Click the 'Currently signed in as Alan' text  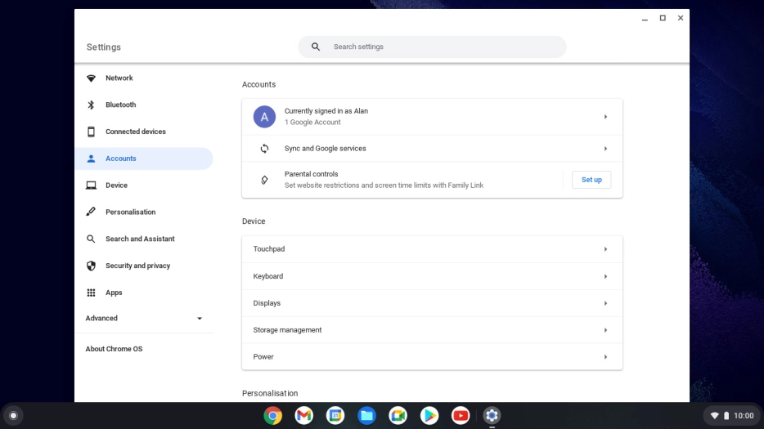pos(326,111)
